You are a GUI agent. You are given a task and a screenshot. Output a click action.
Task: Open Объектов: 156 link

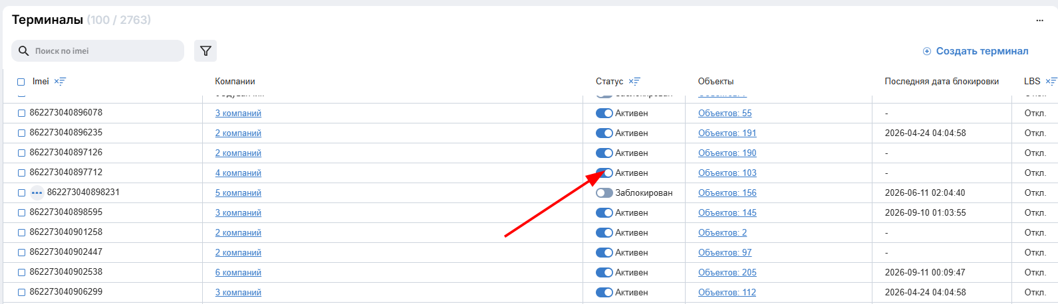[727, 193]
